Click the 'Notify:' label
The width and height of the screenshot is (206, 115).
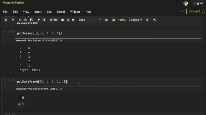click(x=122, y=20)
